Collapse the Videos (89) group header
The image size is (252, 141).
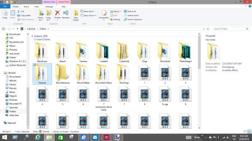32,36
